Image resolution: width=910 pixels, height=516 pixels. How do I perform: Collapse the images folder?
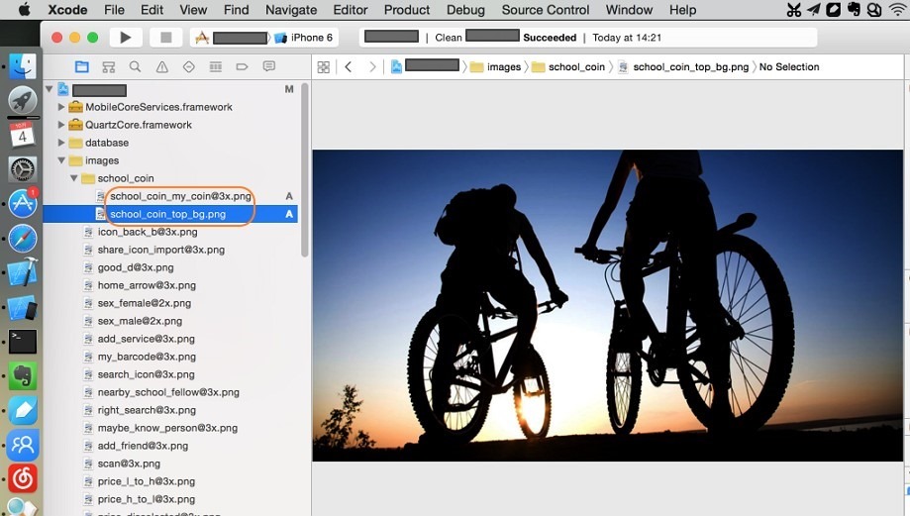[61, 160]
